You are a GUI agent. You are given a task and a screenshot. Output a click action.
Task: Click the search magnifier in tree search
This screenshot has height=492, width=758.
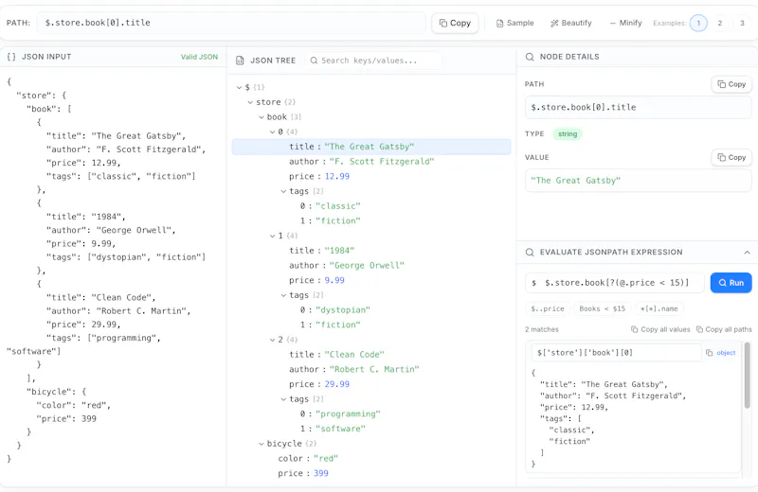[x=314, y=61]
